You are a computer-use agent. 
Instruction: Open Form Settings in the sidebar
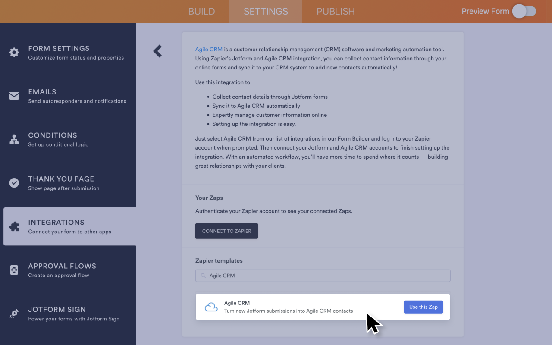point(68,53)
